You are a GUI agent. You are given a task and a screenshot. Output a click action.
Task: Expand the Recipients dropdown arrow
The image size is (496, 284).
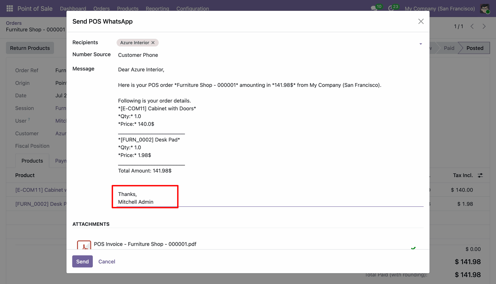click(x=421, y=44)
